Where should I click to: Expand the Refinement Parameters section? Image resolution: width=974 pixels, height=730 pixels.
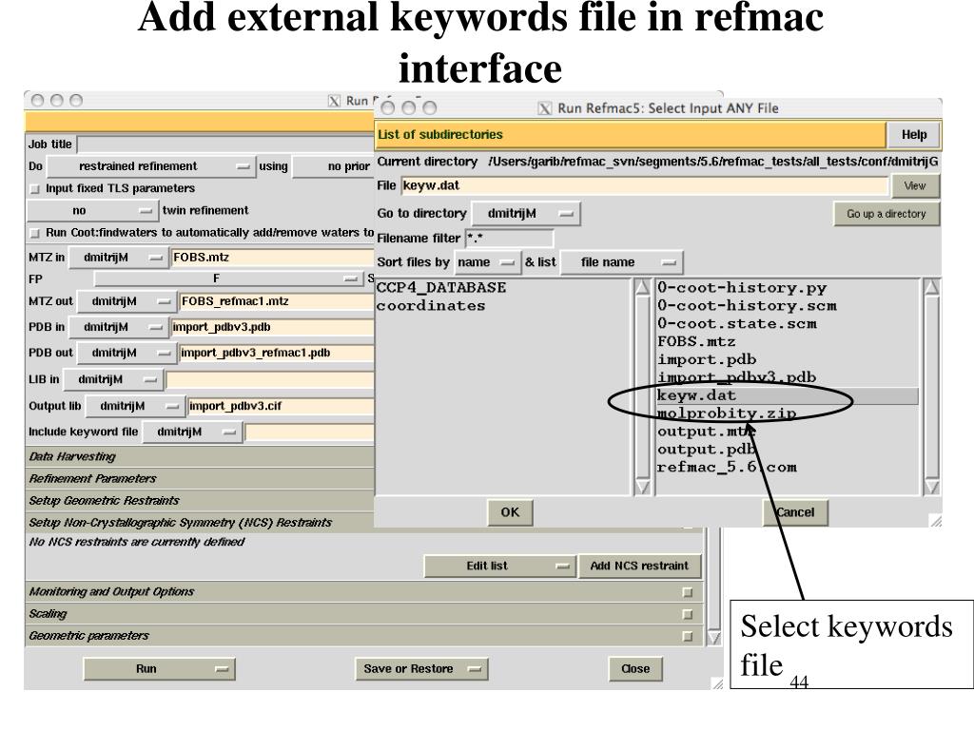pyautogui.click(x=200, y=479)
